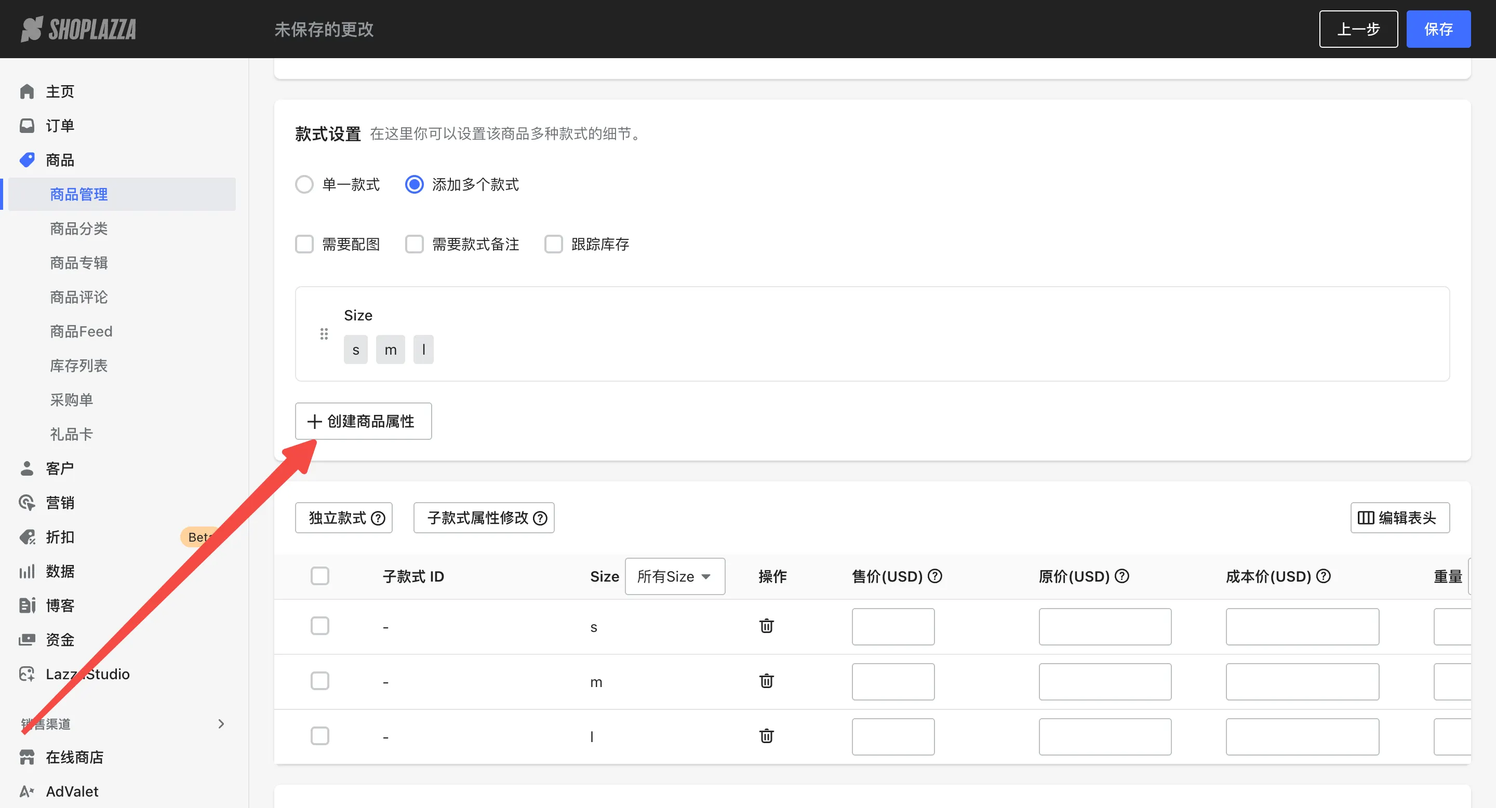The width and height of the screenshot is (1496, 808).
Task: Open 商品评论 in the sidebar
Action: tap(79, 297)
